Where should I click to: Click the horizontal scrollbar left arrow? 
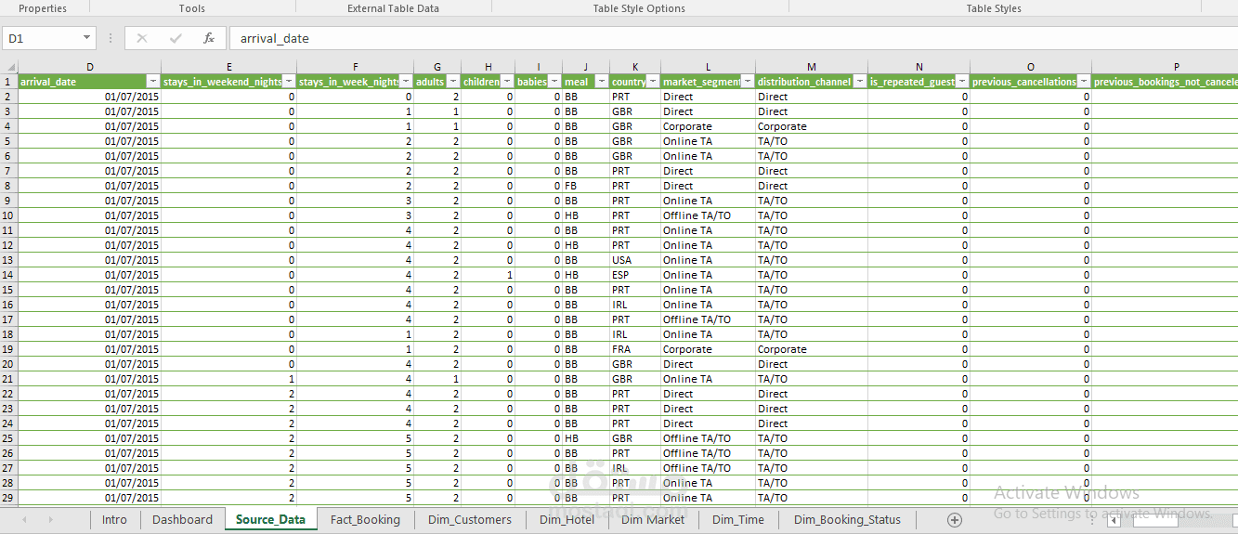coord(1114,521)
